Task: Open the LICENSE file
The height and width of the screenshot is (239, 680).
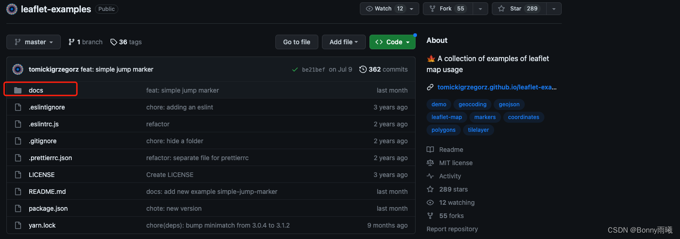Action: (x=42, y=175)
